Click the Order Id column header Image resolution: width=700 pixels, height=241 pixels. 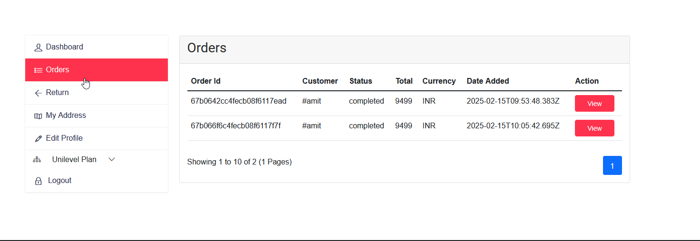(x=205, y=81)
